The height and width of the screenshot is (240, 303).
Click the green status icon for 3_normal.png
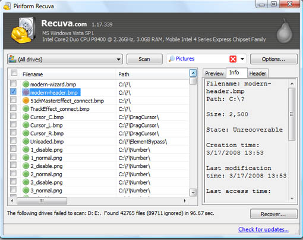(x=26, y=190)
